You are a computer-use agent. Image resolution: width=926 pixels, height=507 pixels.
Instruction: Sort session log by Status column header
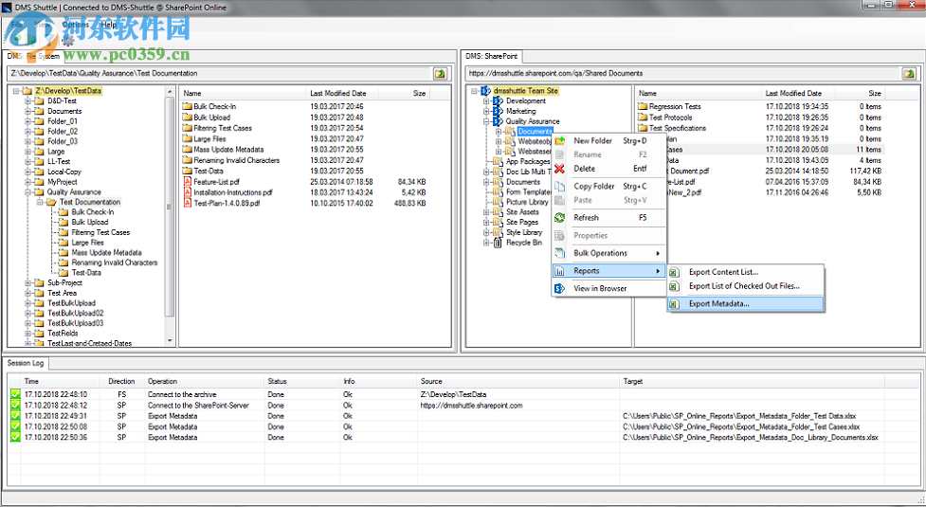301,381
